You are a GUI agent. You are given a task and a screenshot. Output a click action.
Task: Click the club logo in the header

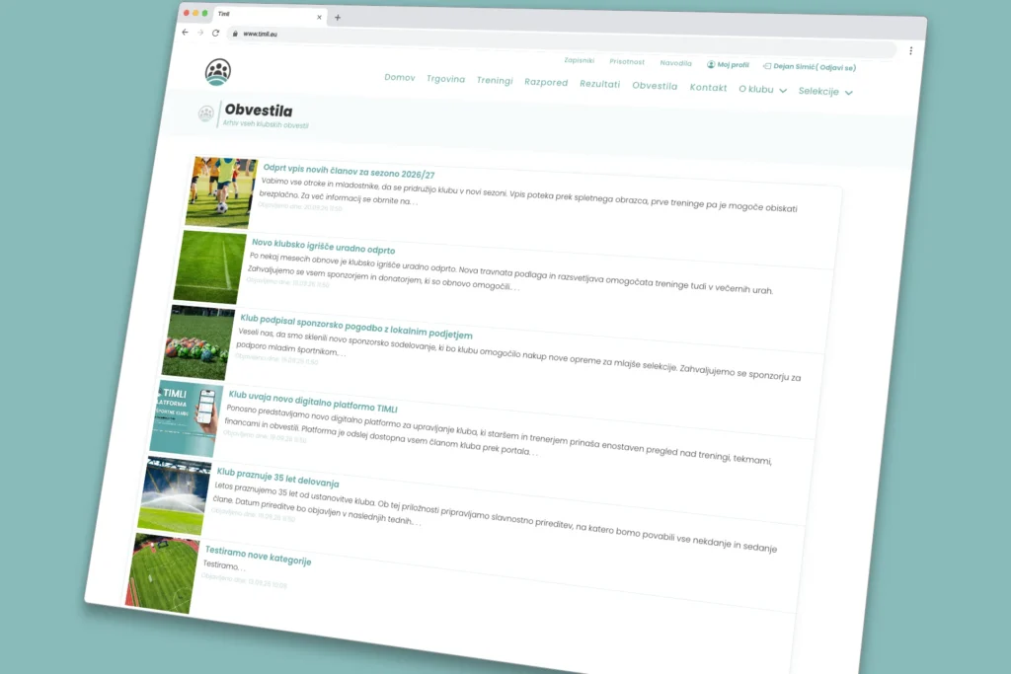click(x=218, y=72)
